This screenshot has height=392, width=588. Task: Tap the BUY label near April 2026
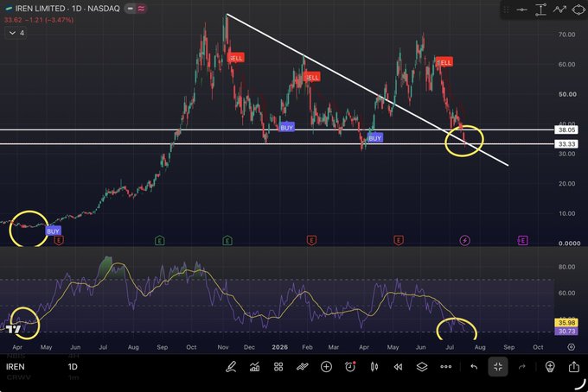[x=374, y=138]
